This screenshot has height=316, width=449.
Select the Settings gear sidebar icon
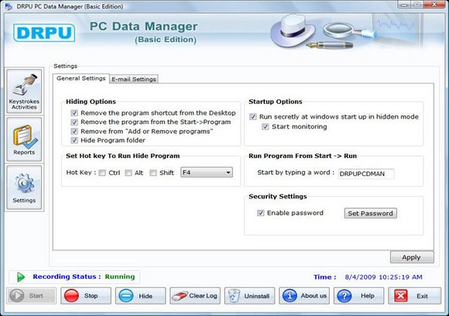click(x=24, y=187)
